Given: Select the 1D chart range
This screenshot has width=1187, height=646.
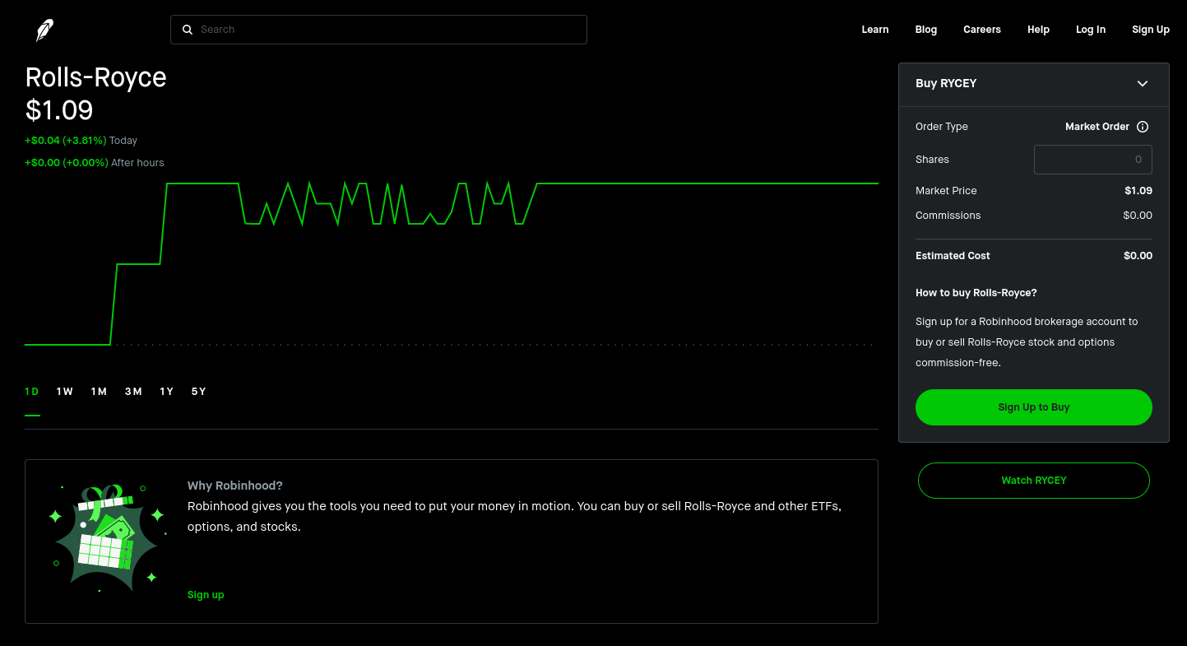Looking at the screenshot, I should coord(32,392).
